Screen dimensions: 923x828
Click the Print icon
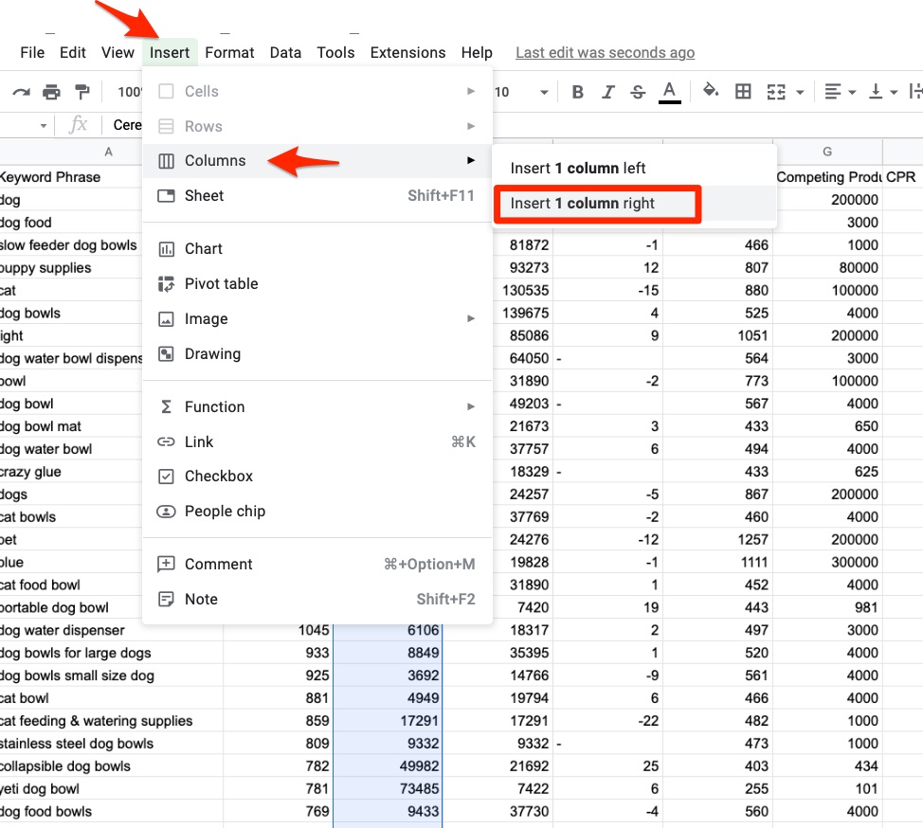tap(51, 92)
